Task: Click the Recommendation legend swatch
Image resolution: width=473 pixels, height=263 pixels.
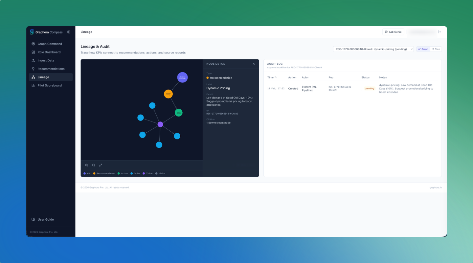Action: click(94, 173)
